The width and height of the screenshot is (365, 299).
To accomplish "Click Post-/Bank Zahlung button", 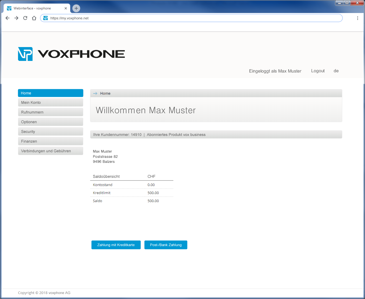I will point(166,245).
